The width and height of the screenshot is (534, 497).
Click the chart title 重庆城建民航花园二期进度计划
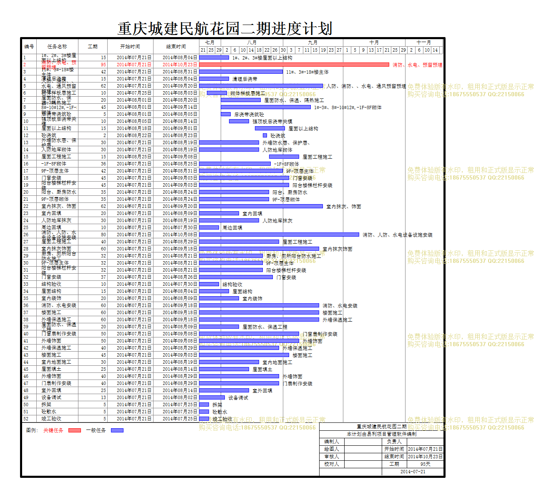tap(225, 28)
